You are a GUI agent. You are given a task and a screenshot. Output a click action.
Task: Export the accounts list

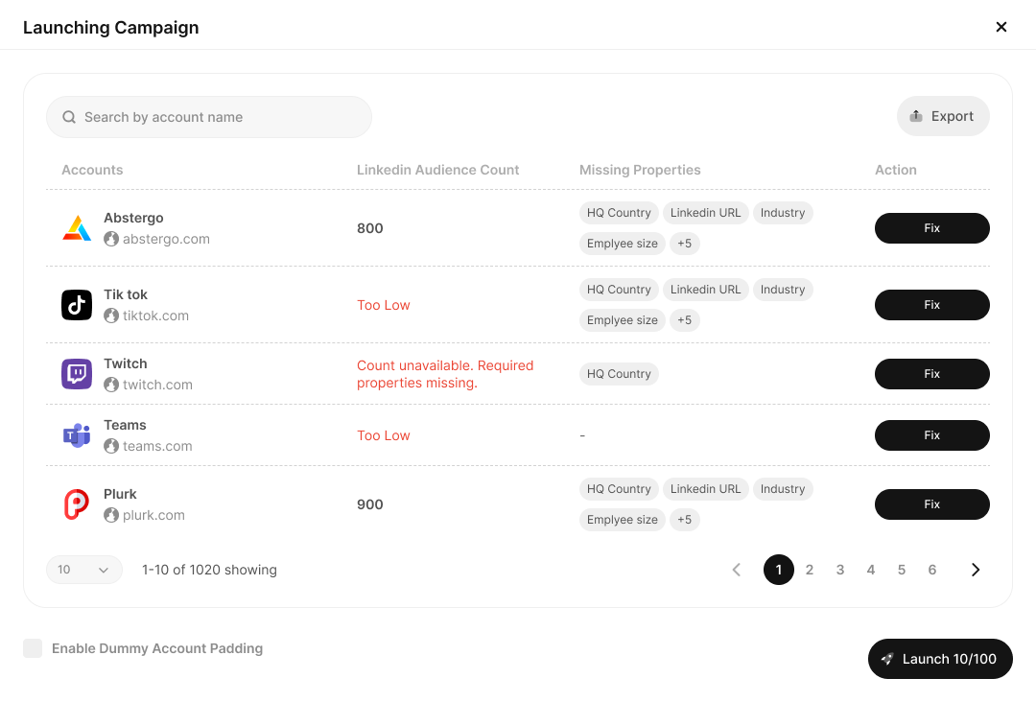(942, 116)
